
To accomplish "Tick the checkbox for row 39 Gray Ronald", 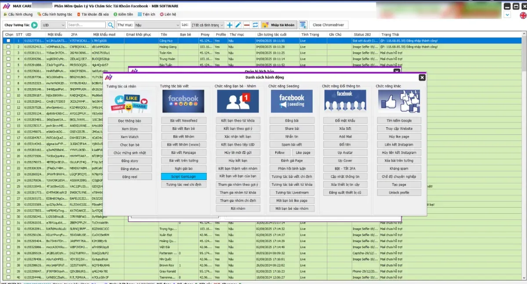I will click(8, 271).
